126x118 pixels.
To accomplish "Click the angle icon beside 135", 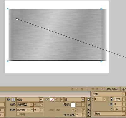I will pyautogui.click(x=111, y=109).
